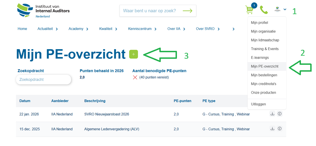Choose Uitloggen to log out
This screenshot has width=316, height=146.
[258, 104]
